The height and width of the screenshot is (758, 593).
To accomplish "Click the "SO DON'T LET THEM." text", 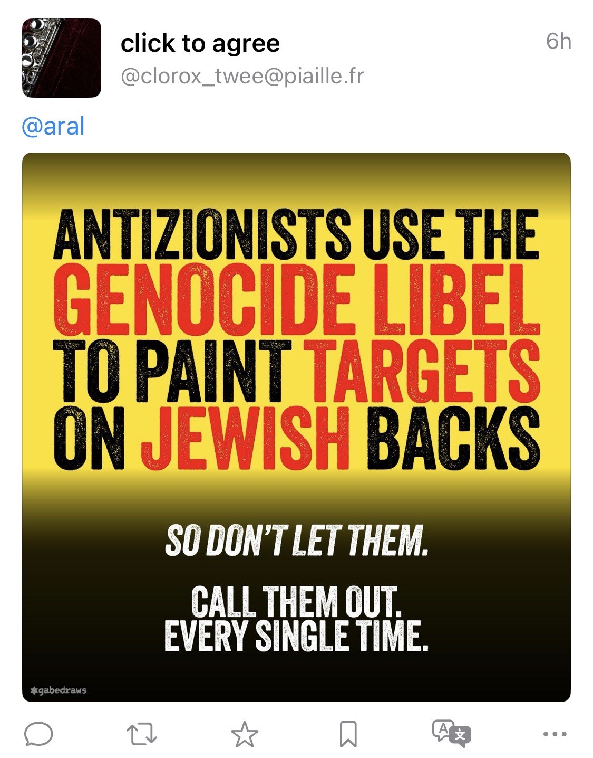I will click(x=296, y=541).
